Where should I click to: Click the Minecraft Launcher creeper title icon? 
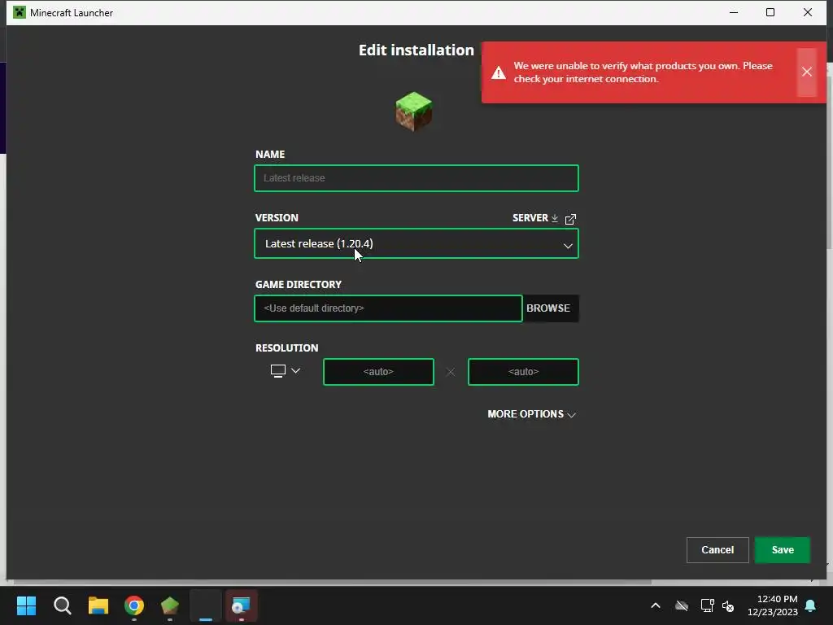click(x=20, y=12)
